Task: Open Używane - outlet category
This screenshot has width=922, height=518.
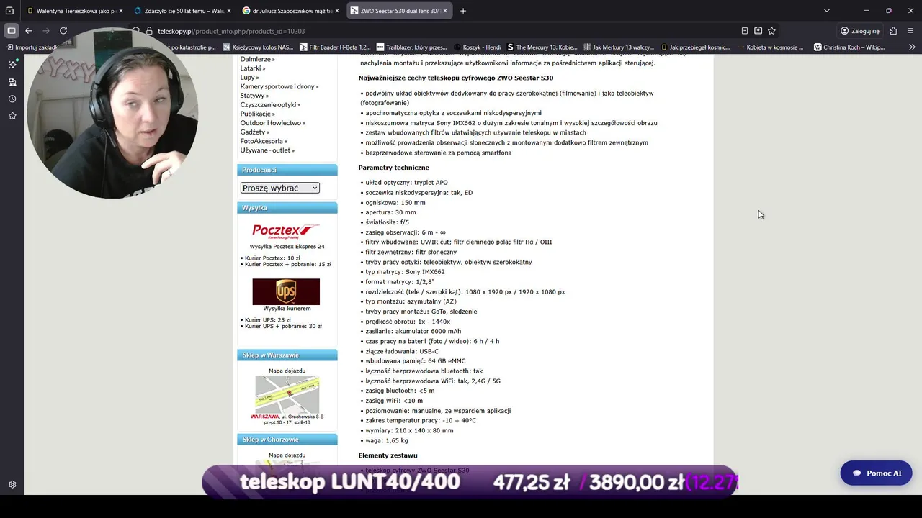Action: [x=267, y=150]
